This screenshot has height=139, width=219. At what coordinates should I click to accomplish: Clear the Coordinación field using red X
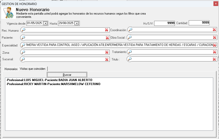click(x=214, y=30)
